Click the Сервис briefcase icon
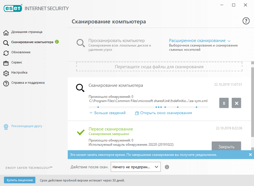The width and height of the screenshot is (254, 186). (x=6, y=63)
